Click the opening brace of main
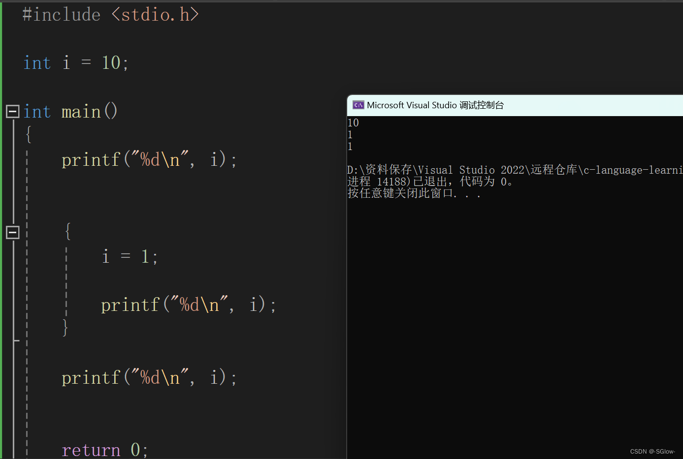This screenshot has height=459, width=683. tap(29, 134)
